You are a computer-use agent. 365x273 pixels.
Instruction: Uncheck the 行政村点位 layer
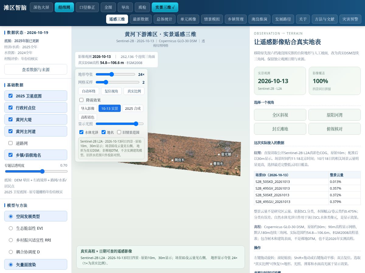point(11,108)
